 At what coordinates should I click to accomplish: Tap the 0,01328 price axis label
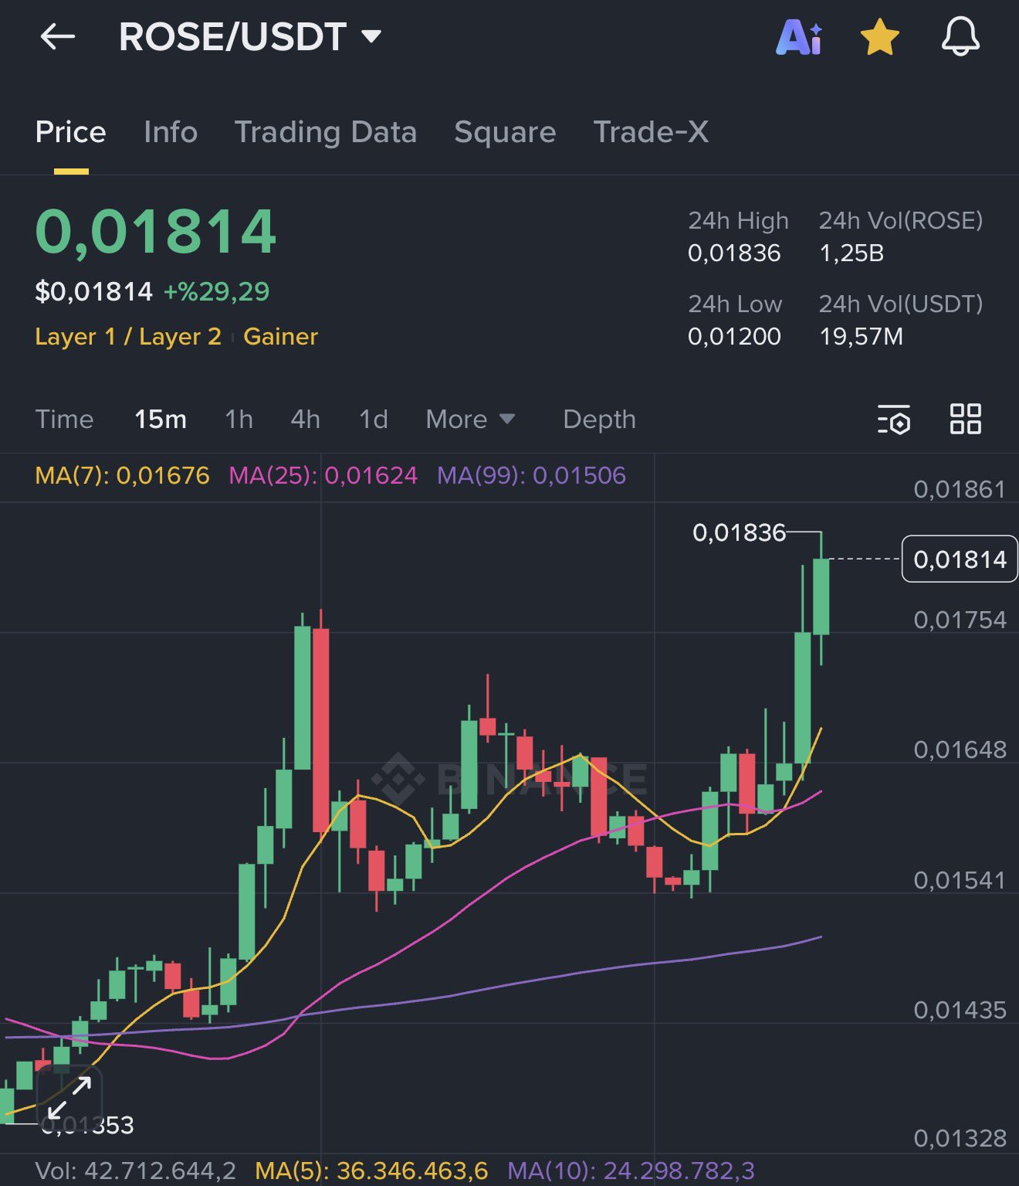[960, 1138]
